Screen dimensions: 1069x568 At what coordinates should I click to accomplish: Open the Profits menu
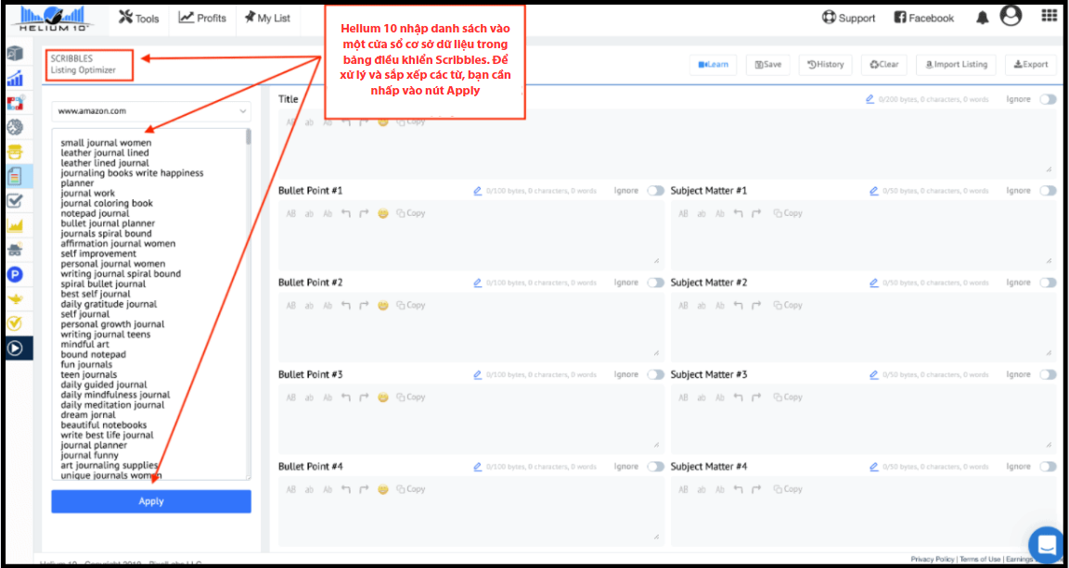202,18
